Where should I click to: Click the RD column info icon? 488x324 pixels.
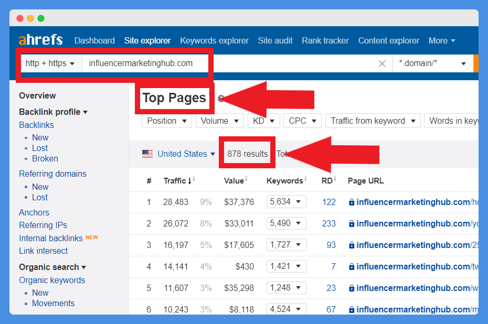click(x=335, y=178)
